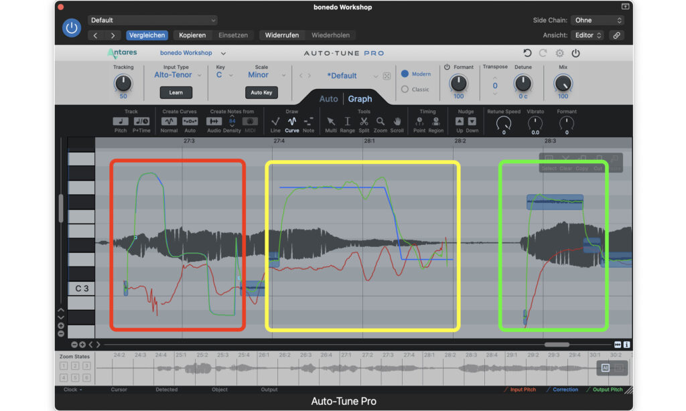Click the Einsetzen button
Image resolution: width=686 pixels, height=411 pixels.
(233, 35)
